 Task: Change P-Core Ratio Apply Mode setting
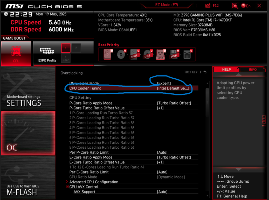click(134, 103)
